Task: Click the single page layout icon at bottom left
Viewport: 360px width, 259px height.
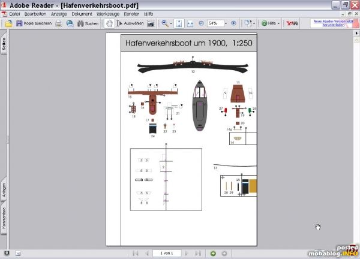Action: [18, 254]
